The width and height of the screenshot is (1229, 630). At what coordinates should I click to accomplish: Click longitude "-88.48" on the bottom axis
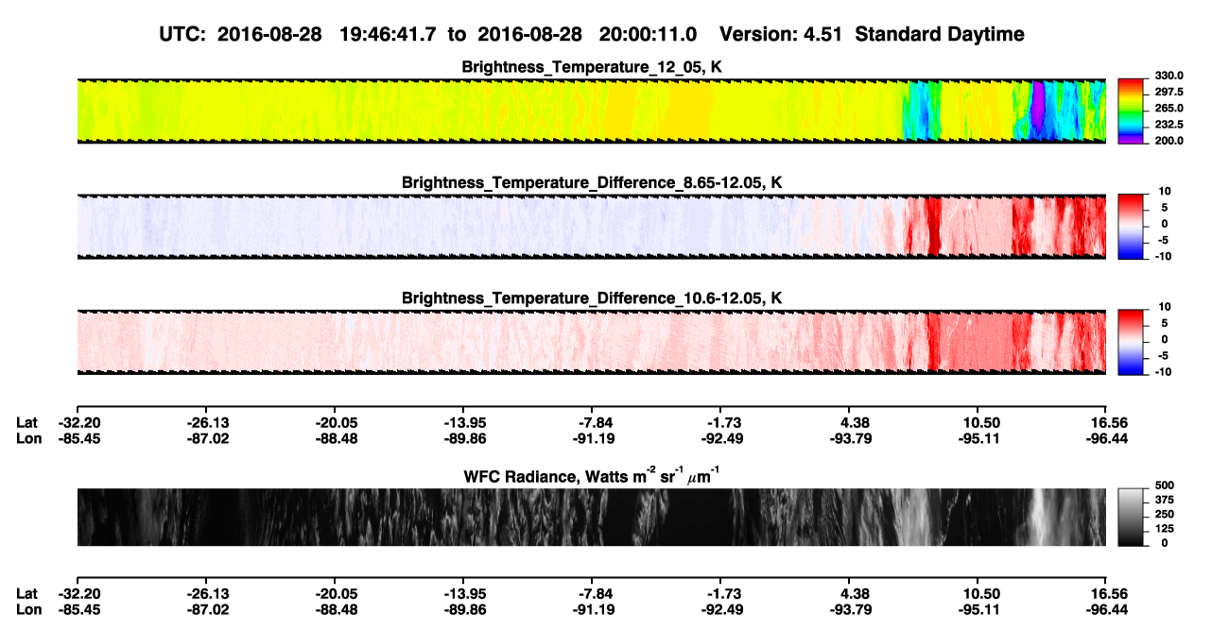(x=335, y=608)
